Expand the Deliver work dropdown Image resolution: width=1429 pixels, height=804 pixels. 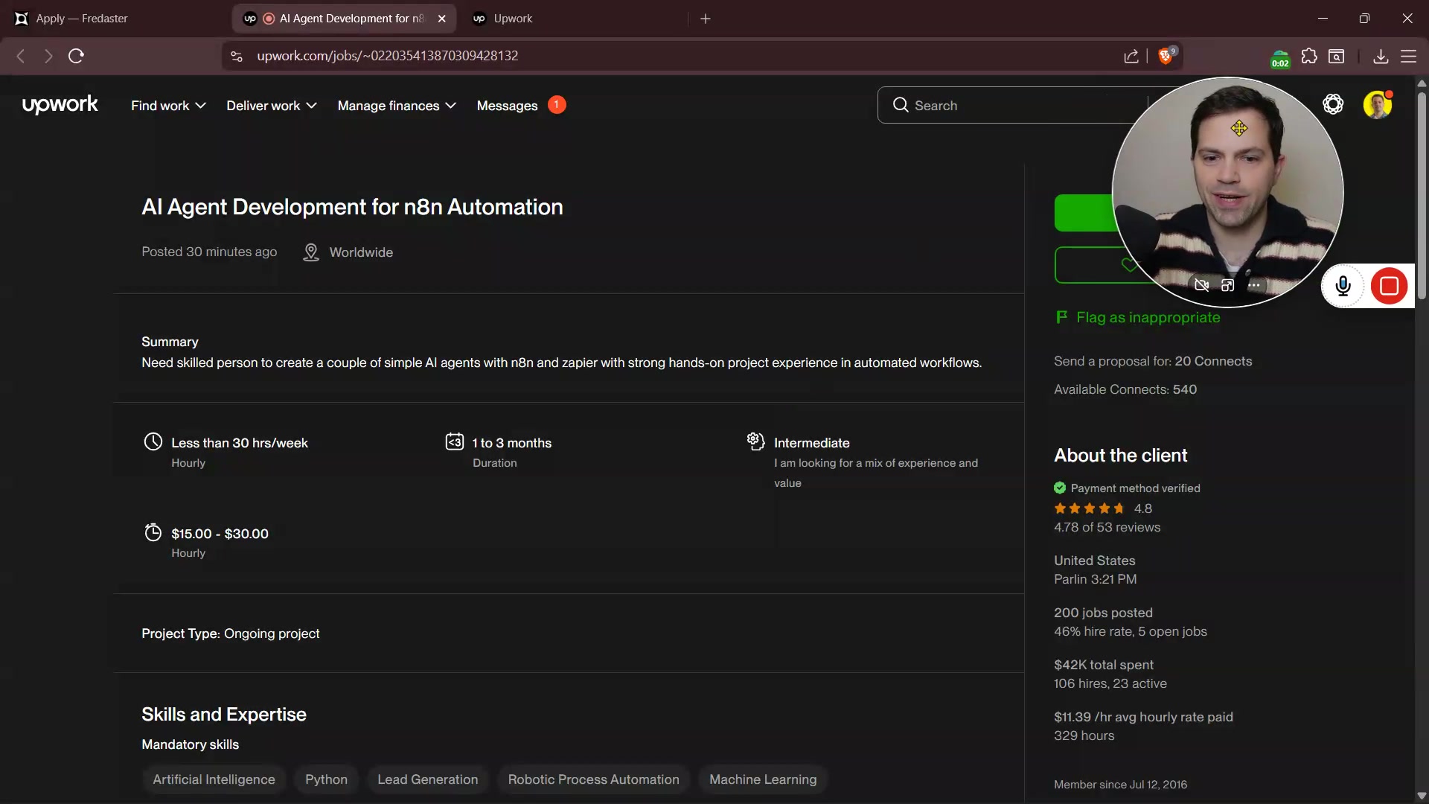(272, 106)
